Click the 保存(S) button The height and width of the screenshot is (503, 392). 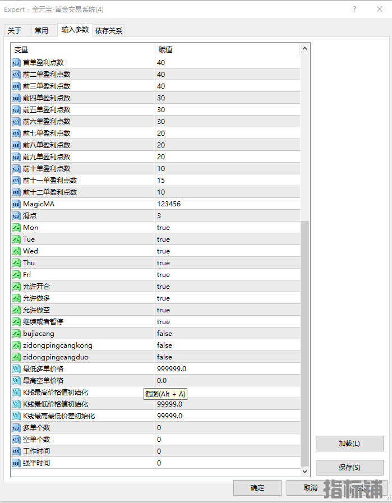349,468
